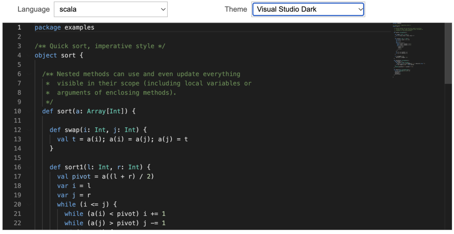Place cursor on the 'package' keyword

coord(48,28)
